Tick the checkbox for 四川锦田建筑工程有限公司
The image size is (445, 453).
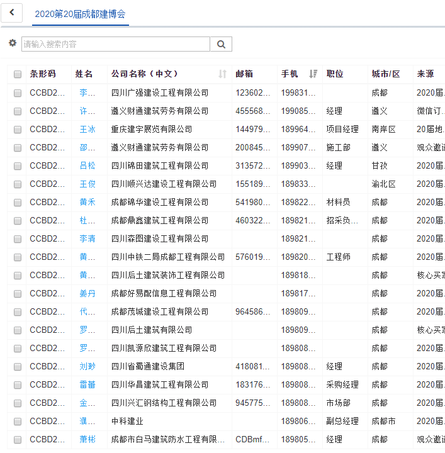(x=18, y=166)
